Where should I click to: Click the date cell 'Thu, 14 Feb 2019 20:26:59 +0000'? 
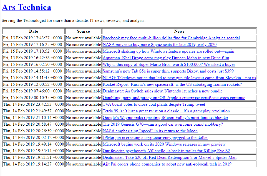tap(34, 131)
